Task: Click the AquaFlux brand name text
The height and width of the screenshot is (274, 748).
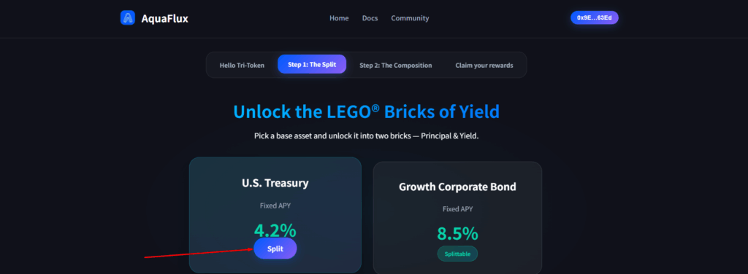Action: pos(164,18)
